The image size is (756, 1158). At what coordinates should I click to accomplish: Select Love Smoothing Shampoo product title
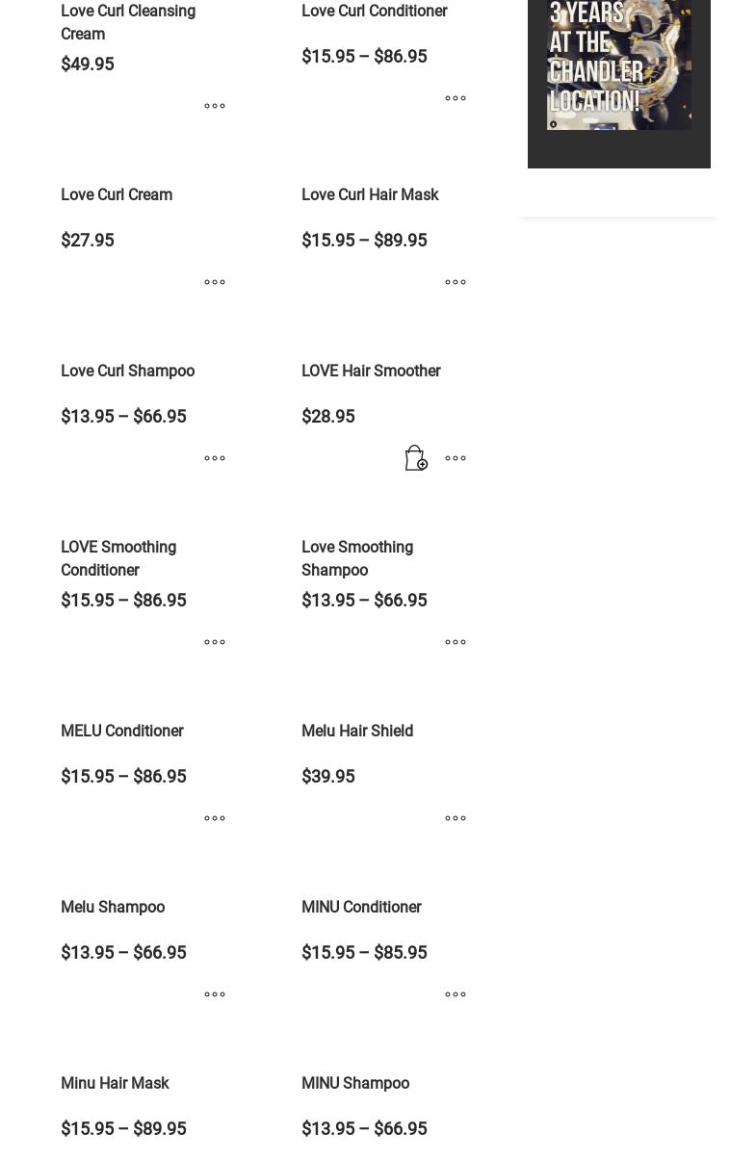pos(357,558)
